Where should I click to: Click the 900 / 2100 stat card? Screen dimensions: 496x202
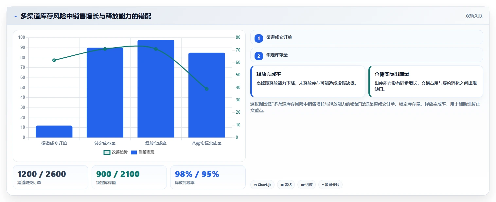[129, 177]
